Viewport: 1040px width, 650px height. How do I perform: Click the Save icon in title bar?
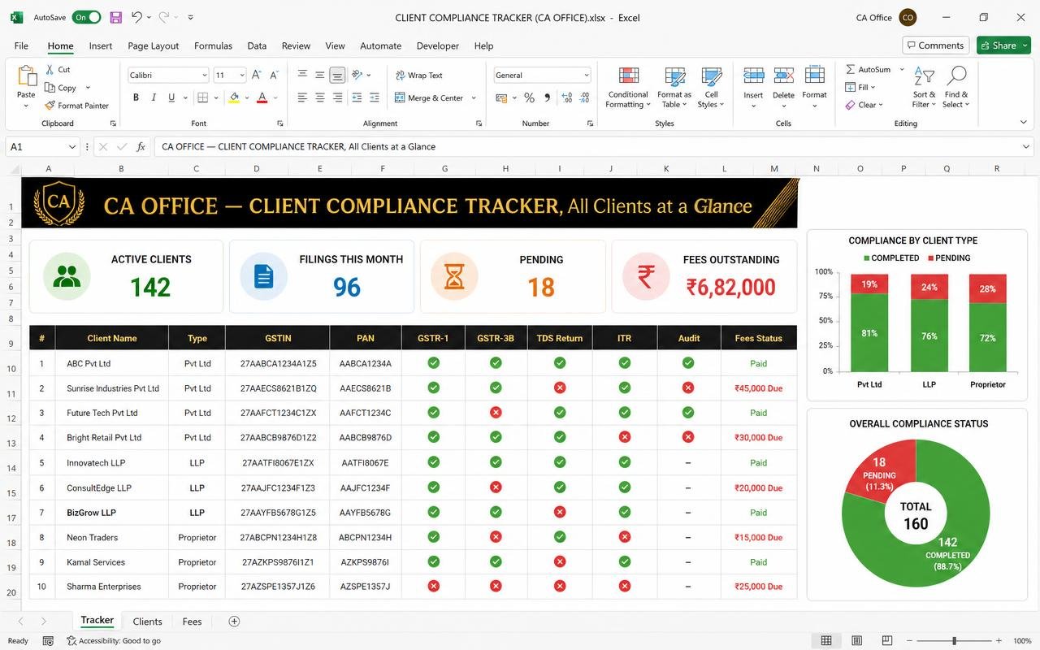click(x=115, y=17)
